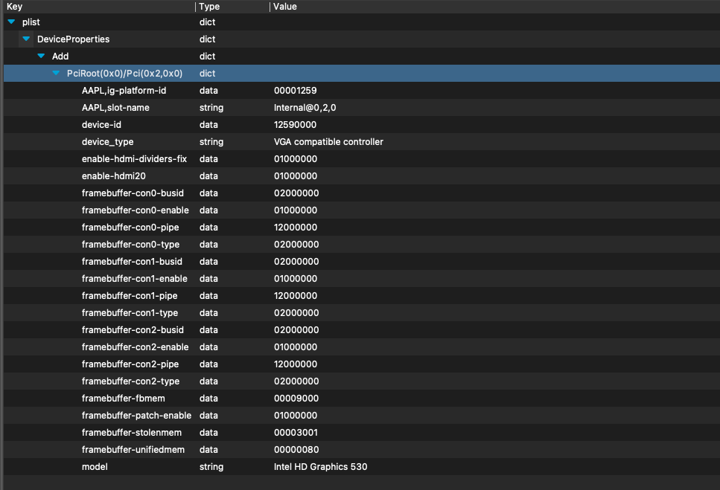Click the type cell of model row
The image size is (720, 490).
click(211, 467)
